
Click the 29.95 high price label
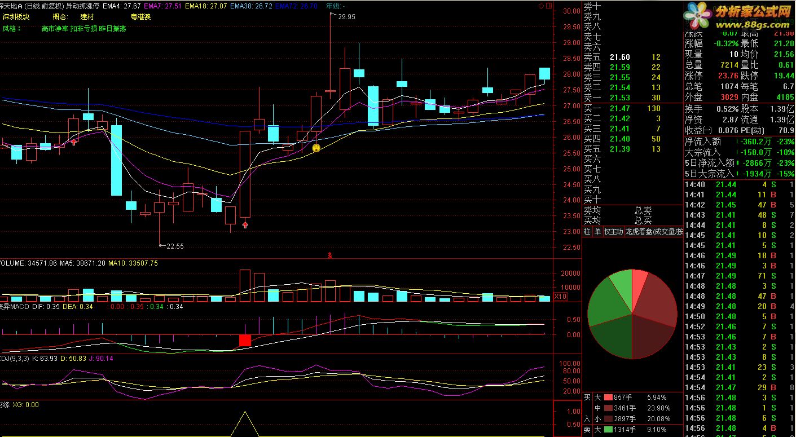(x=346, y=17)
